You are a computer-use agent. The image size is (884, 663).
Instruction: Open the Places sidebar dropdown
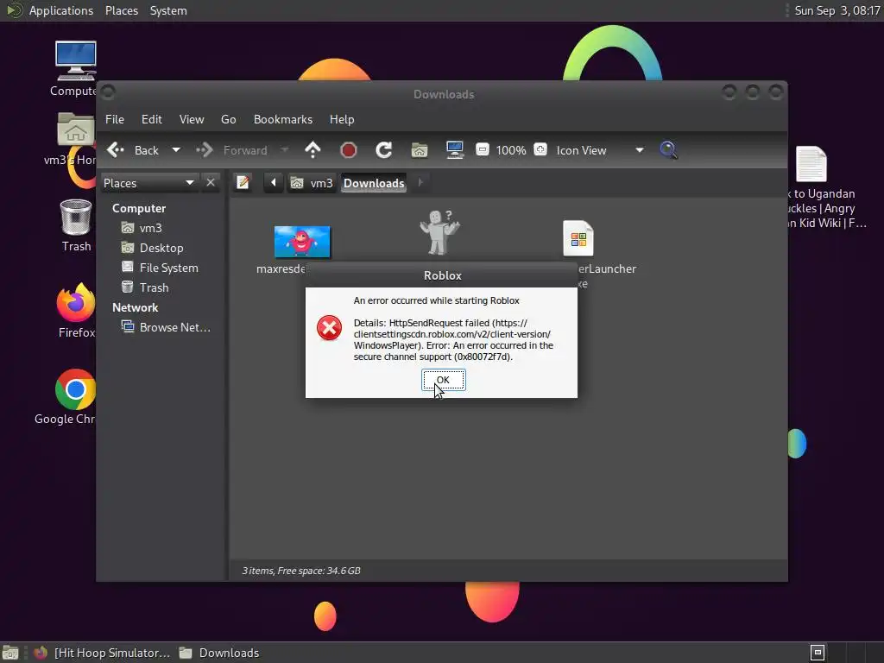tap(148, 183)
